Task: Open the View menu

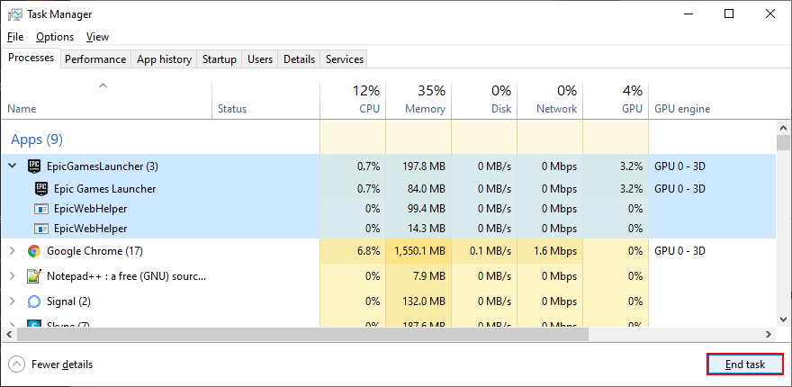Action: click(97, 37)
